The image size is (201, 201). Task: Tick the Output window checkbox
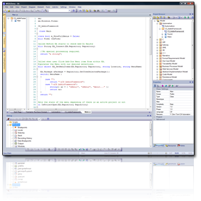tap(13, 144)
